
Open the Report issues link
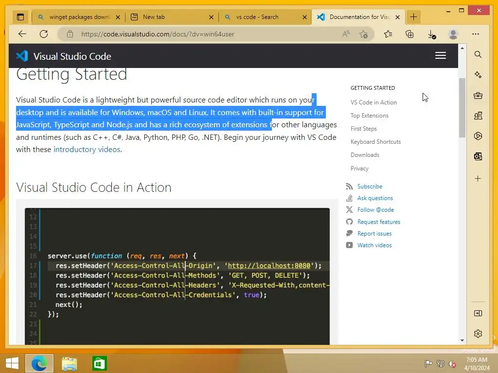tap(374, 234)
